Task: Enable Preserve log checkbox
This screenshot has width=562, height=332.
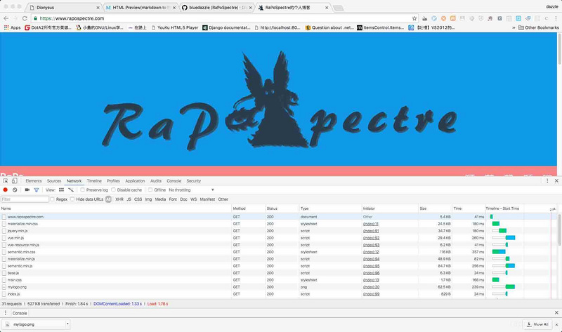Action: pos(82,190)
